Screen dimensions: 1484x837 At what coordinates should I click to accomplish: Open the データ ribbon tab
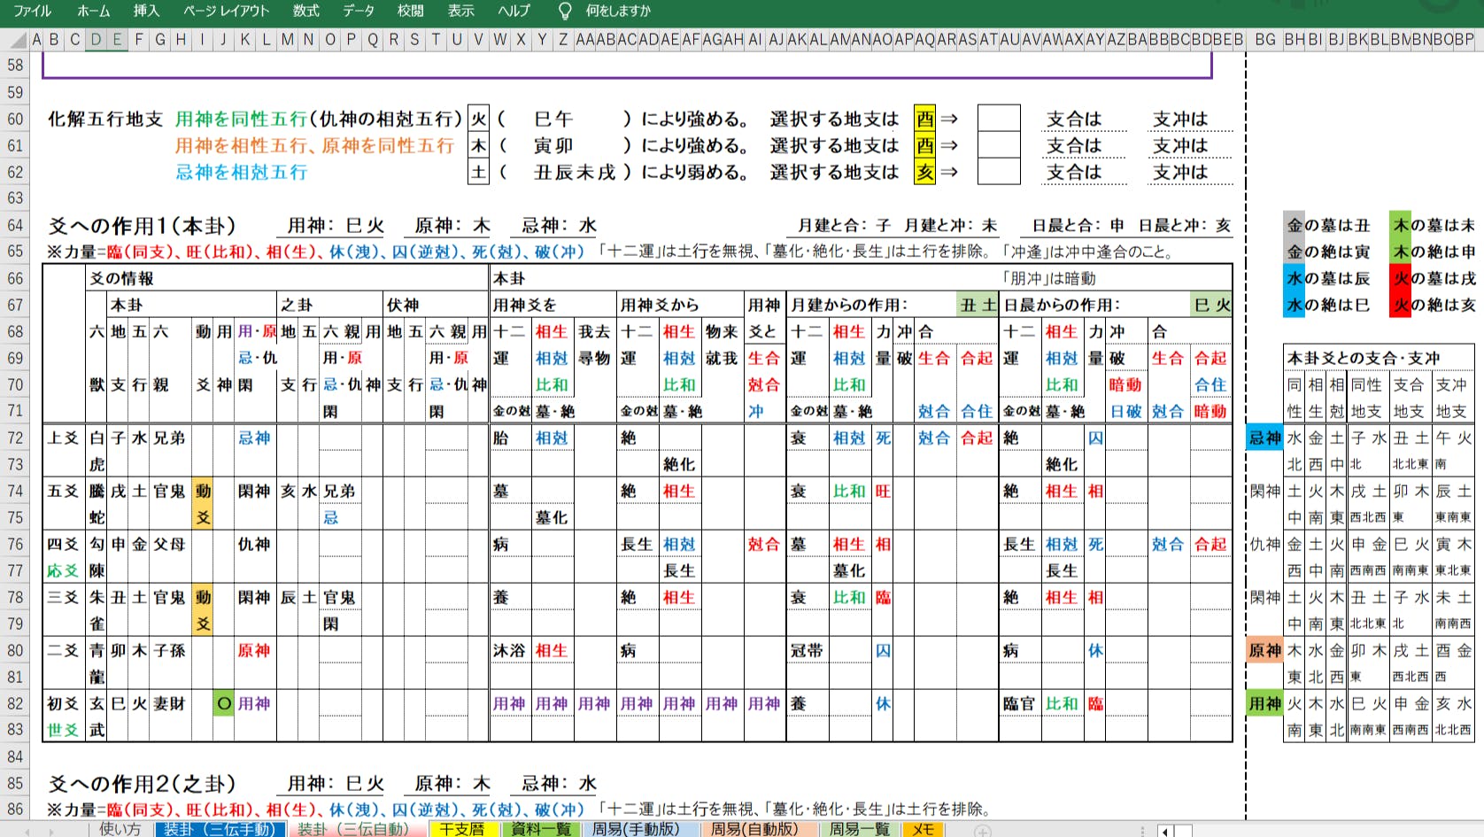pyautogui.click(x=359, y=11)
